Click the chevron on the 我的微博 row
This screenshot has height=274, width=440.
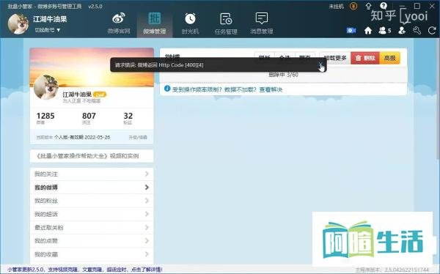147,187
